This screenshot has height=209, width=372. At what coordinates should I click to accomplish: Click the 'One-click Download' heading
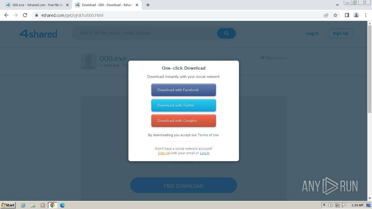(184, 68)
